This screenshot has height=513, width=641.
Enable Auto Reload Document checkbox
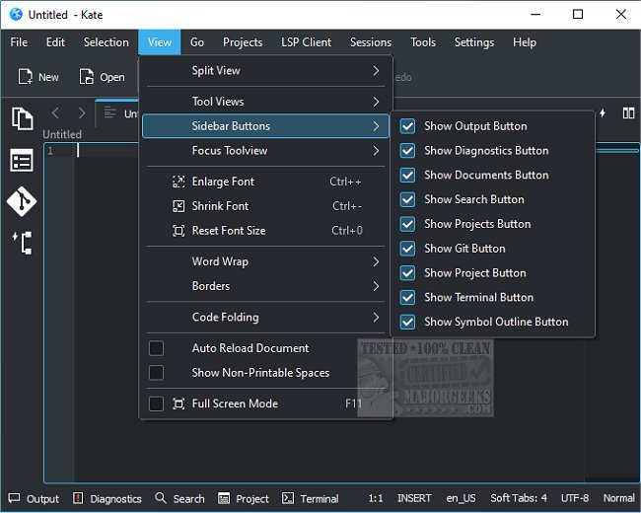pyautogui.click(x=156, y=348)
